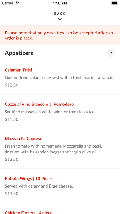Open the Chicken Fingers | 4 piece item
This screenshot has height=214, width=120.
(28, 212)
